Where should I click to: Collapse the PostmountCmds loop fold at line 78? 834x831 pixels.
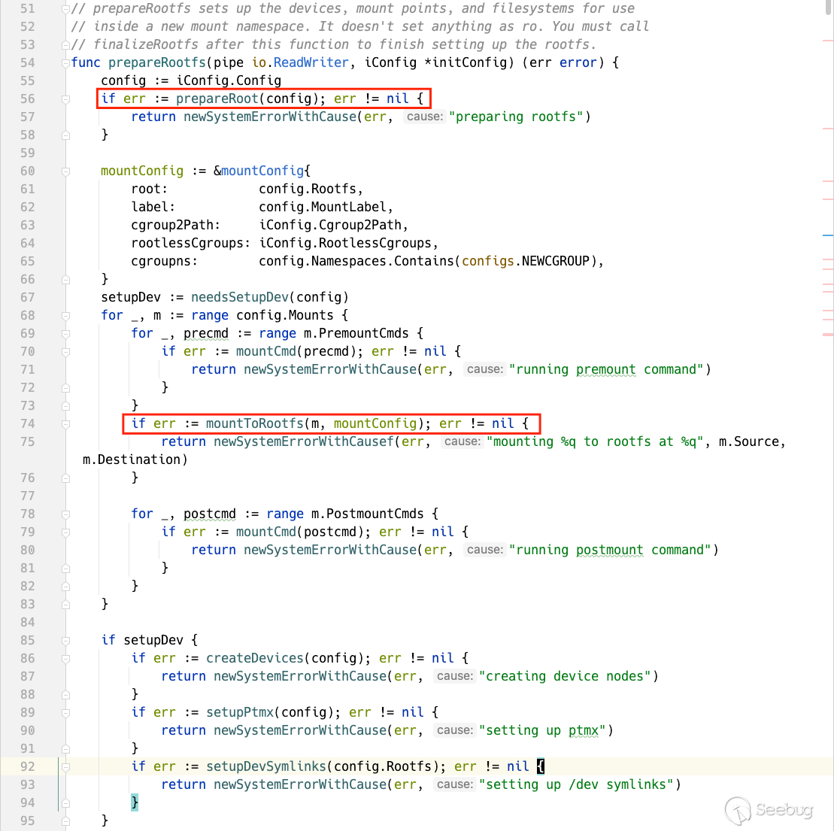pyautogui.click(x=65, y=514)
